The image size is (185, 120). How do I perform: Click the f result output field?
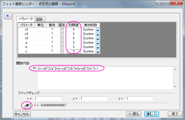click(101, 105)
